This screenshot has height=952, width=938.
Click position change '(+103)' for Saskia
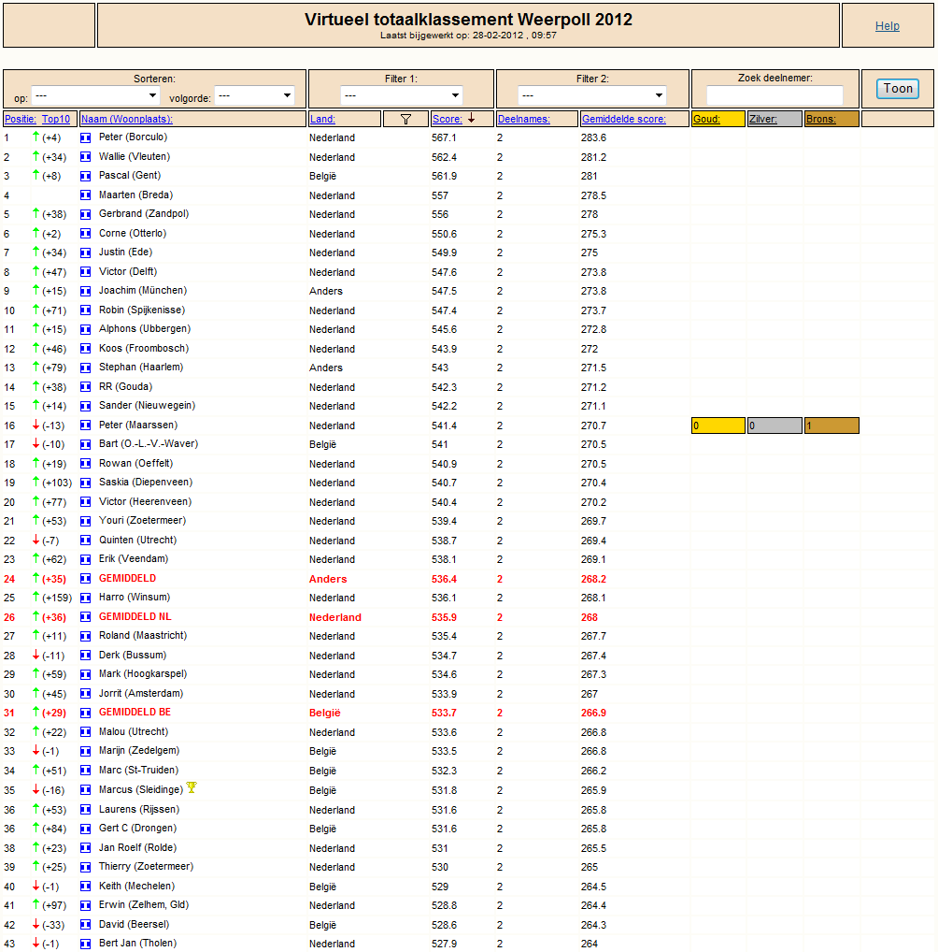click(x=57, y=483)
